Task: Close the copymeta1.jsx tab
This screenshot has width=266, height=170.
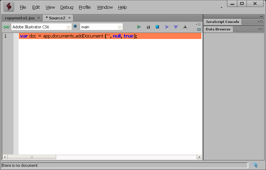Action: click(39, 18)
